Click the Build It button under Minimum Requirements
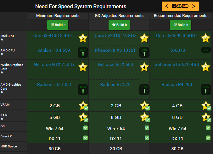 58,25
